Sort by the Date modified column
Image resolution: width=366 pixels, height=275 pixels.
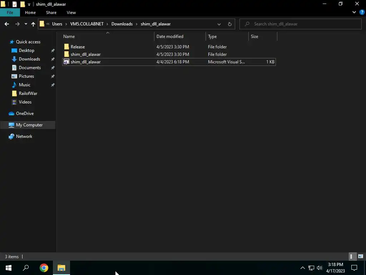pyautogui.click(x=180, y=37)
